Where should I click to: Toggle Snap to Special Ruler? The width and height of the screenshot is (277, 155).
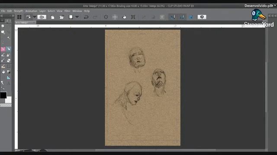182,17
